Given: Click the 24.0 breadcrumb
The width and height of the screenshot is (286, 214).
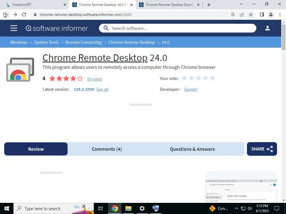Looking at the screenshot, I should (165, 42).
